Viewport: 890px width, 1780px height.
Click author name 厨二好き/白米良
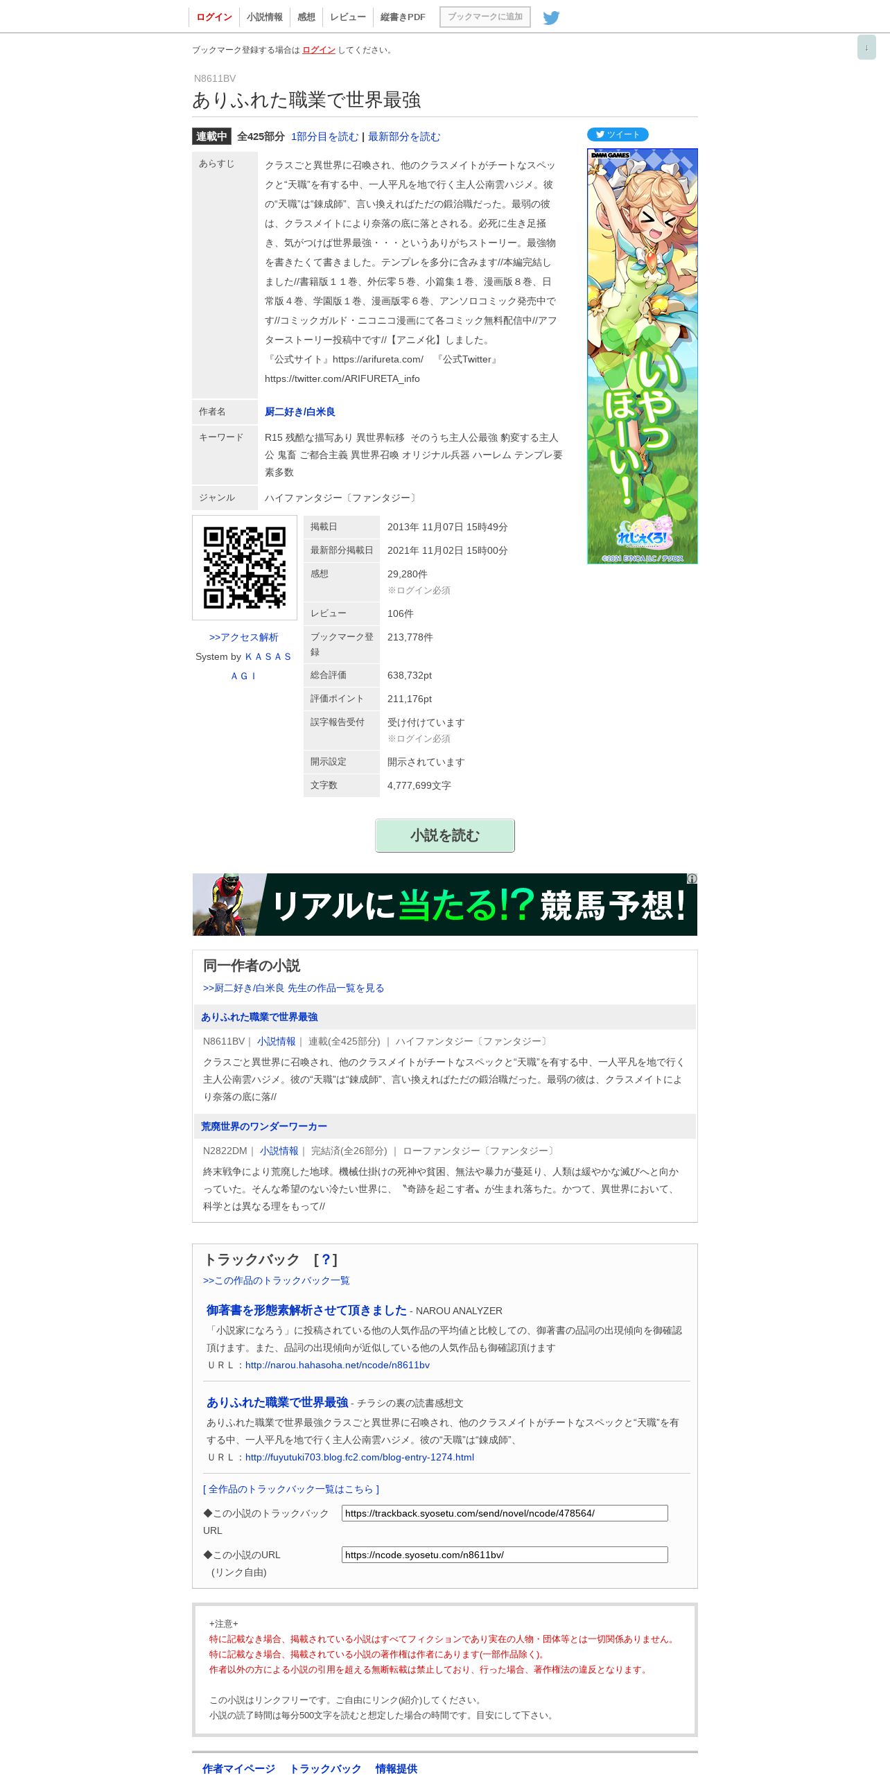coord(300,412)
